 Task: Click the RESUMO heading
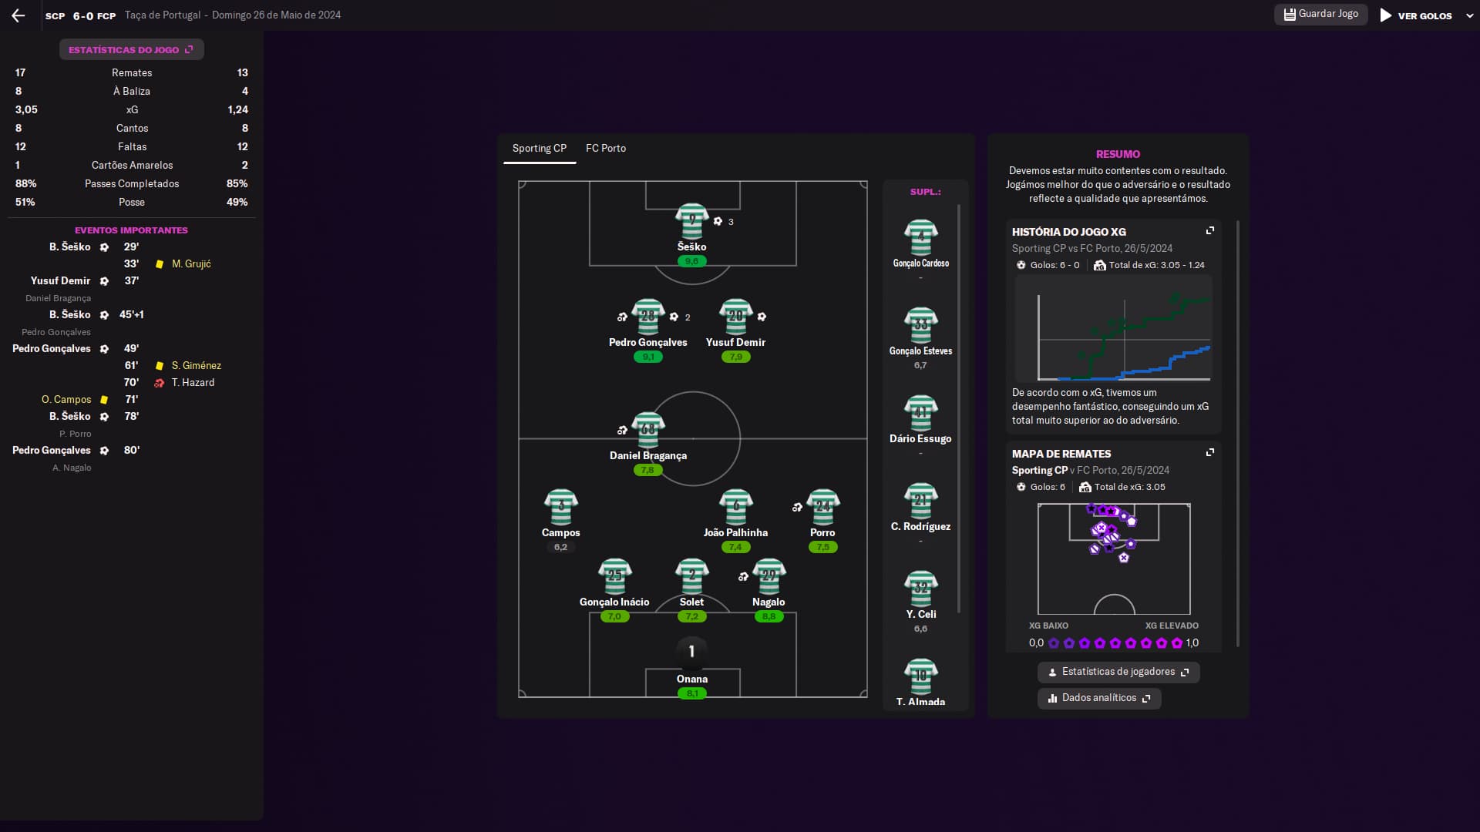1118,154
